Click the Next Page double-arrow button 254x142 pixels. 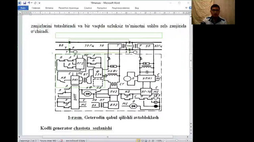pyautogui.click(x=191, y=133)
